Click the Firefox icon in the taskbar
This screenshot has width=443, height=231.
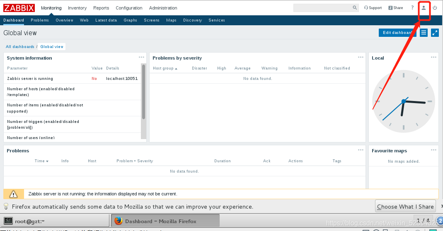119,221
